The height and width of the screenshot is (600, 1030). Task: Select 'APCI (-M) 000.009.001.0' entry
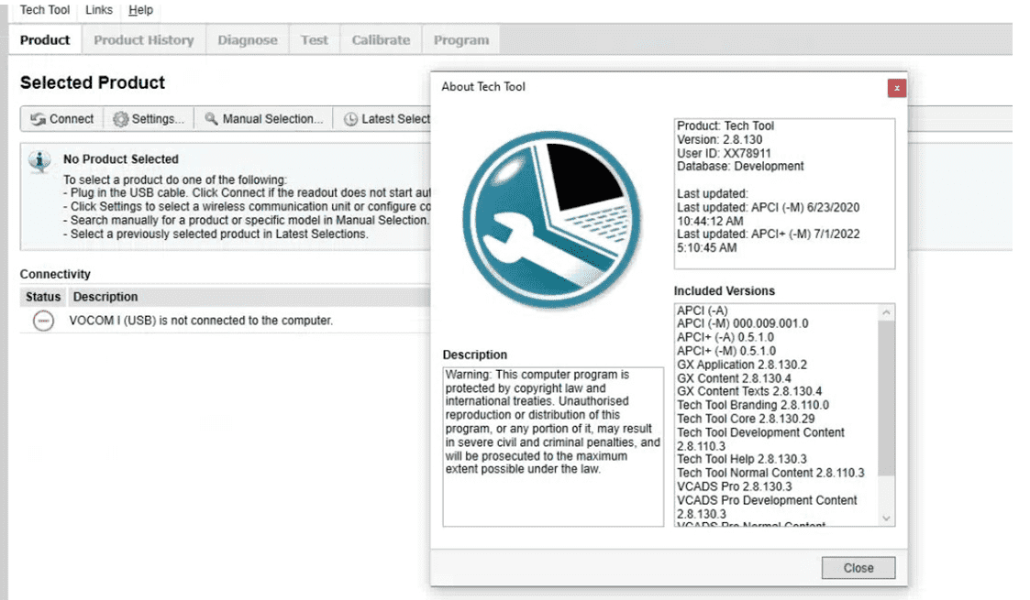pos(742,323)
